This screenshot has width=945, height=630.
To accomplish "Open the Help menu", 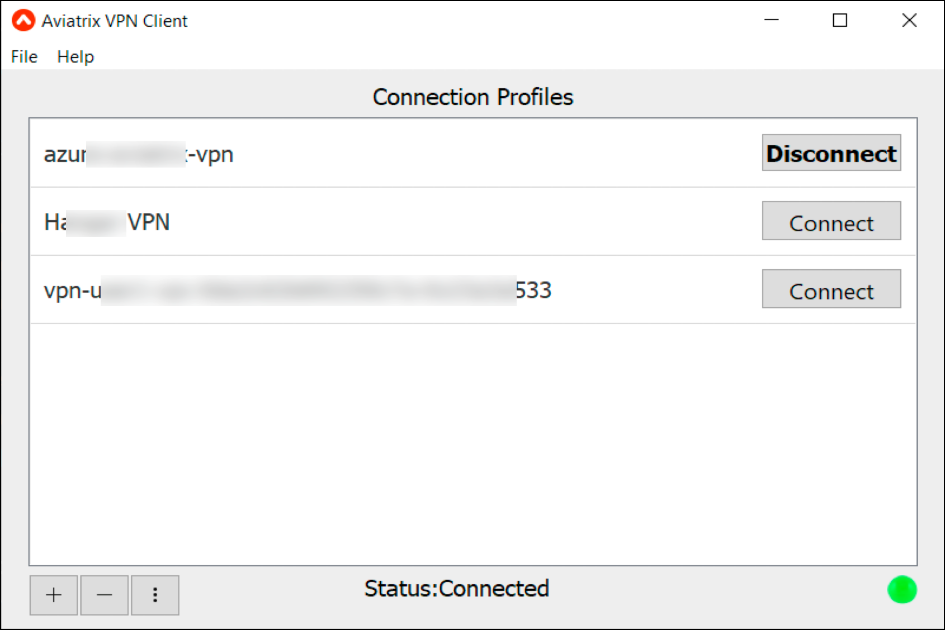I will point(75,56).
